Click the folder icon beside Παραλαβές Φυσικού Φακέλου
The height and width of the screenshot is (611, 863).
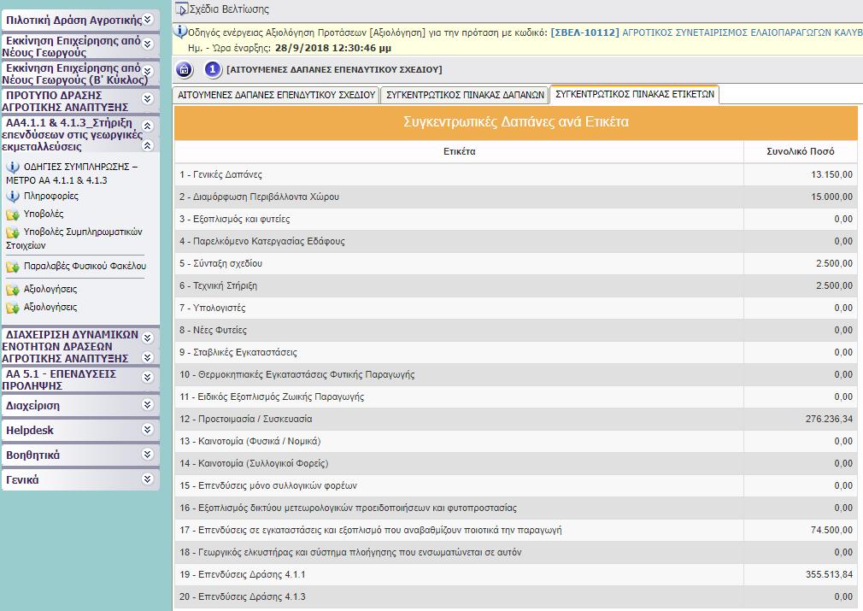coord(13,267)
